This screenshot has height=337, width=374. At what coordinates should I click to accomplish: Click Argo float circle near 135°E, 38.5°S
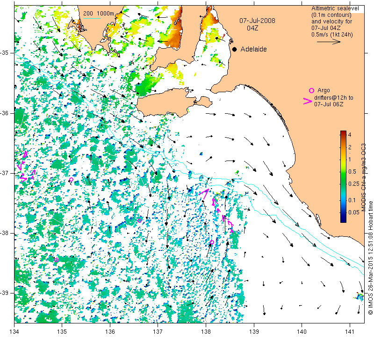(56, 260)
